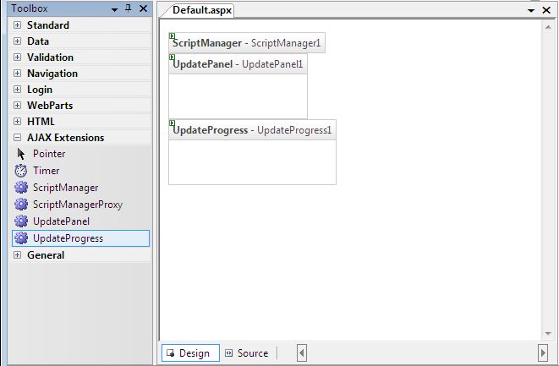Click inside the UpdateProgress1 content area

(252, 162)
